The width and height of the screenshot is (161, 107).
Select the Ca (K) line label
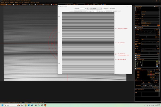pos(121,43)
